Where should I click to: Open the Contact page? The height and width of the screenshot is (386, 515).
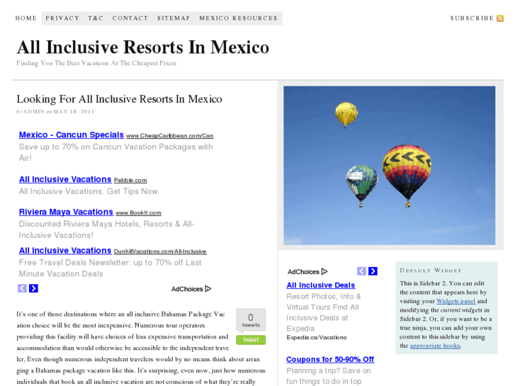130,18
